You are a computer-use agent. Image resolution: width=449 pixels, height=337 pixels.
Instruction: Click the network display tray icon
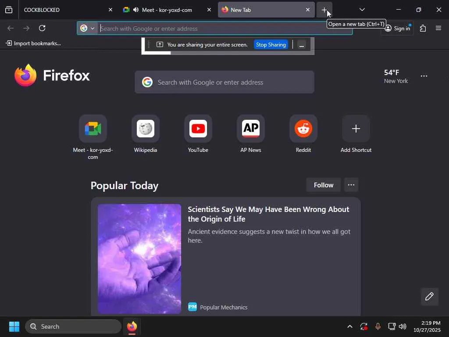[392, 326]
